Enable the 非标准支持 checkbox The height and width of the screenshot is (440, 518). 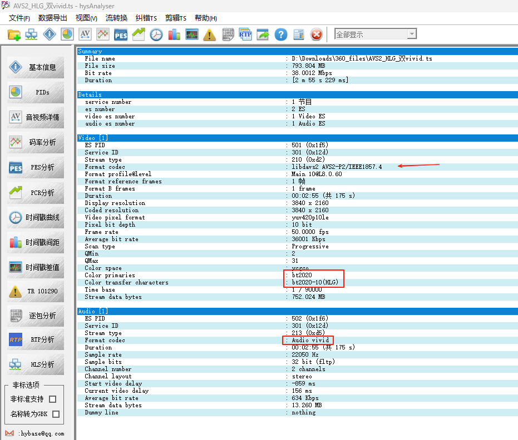tap(52, 399)
